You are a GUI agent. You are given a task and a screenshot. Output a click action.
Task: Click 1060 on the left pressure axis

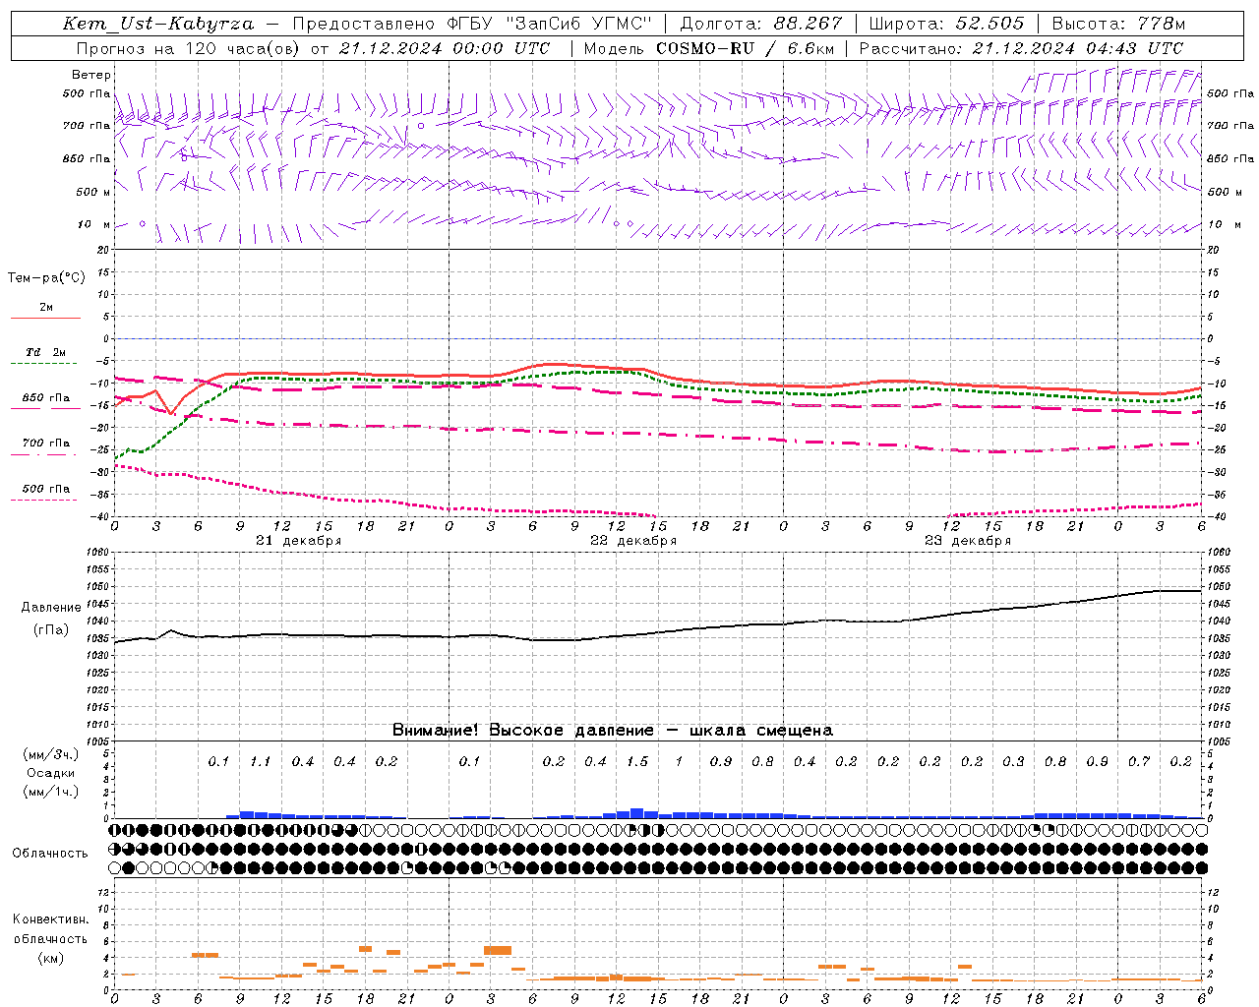[95, 552]
